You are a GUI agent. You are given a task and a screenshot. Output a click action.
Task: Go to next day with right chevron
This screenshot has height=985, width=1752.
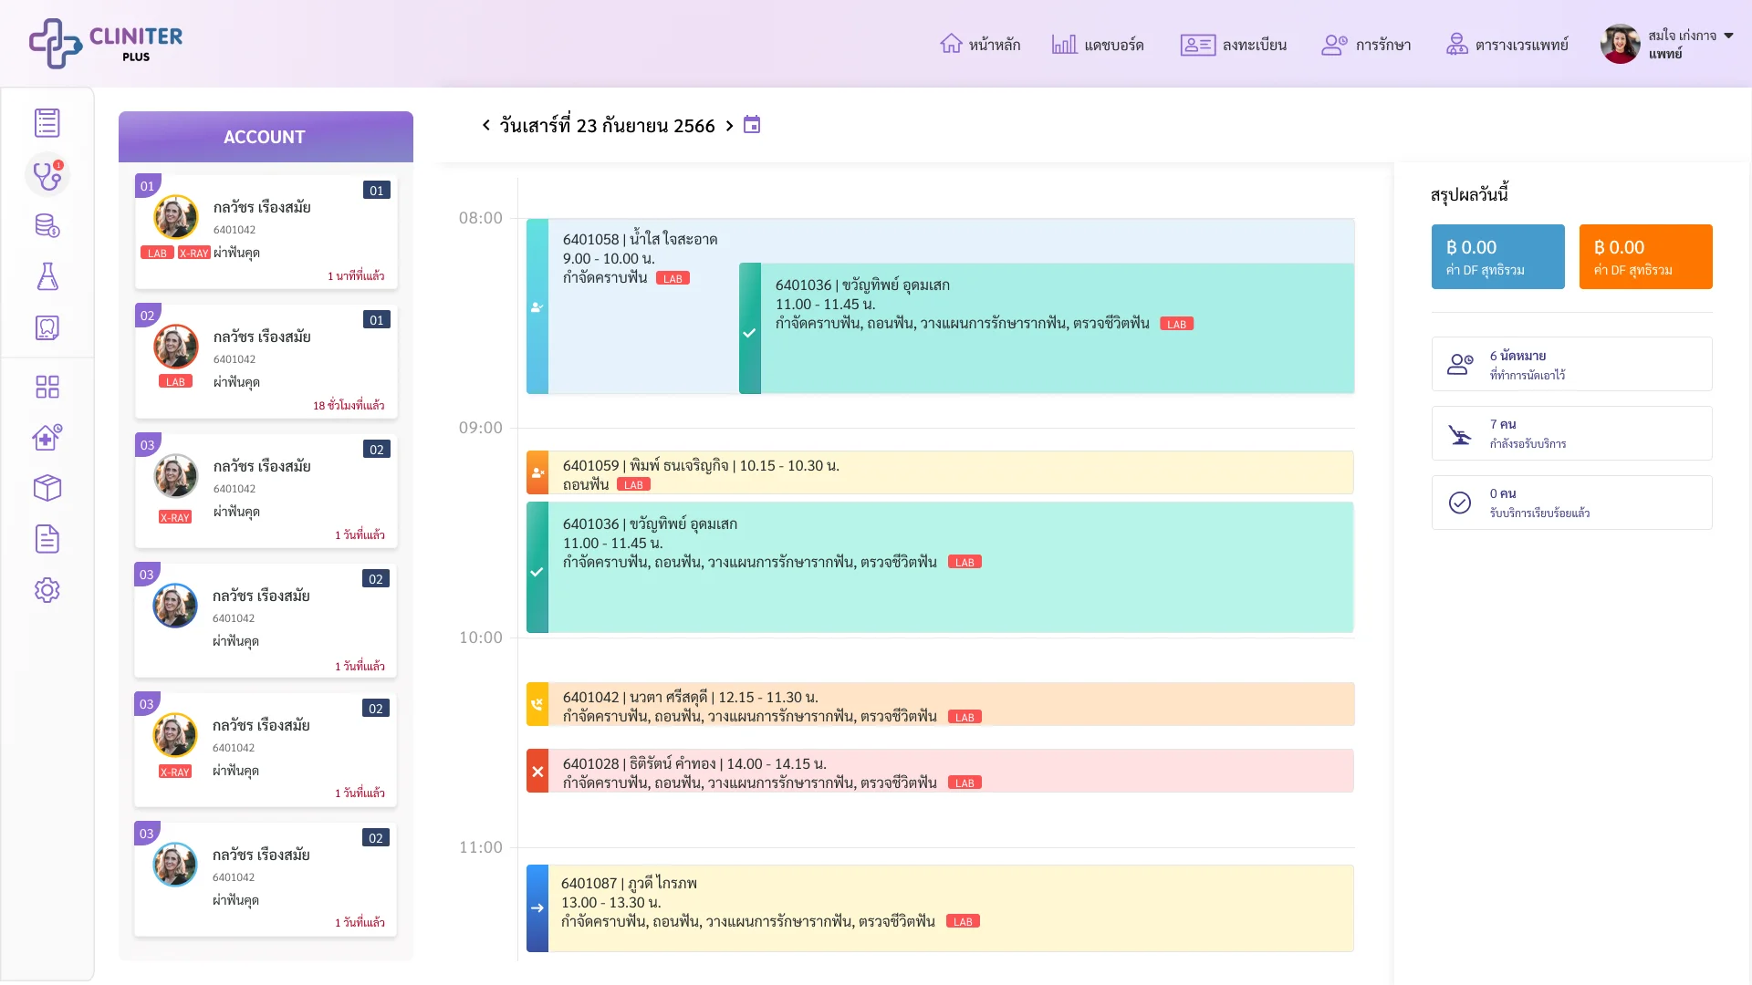[729, 126]
